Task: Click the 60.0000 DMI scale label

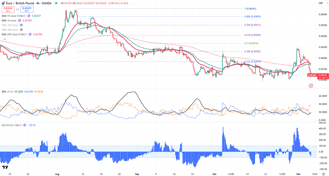Action: pos(323,96)
